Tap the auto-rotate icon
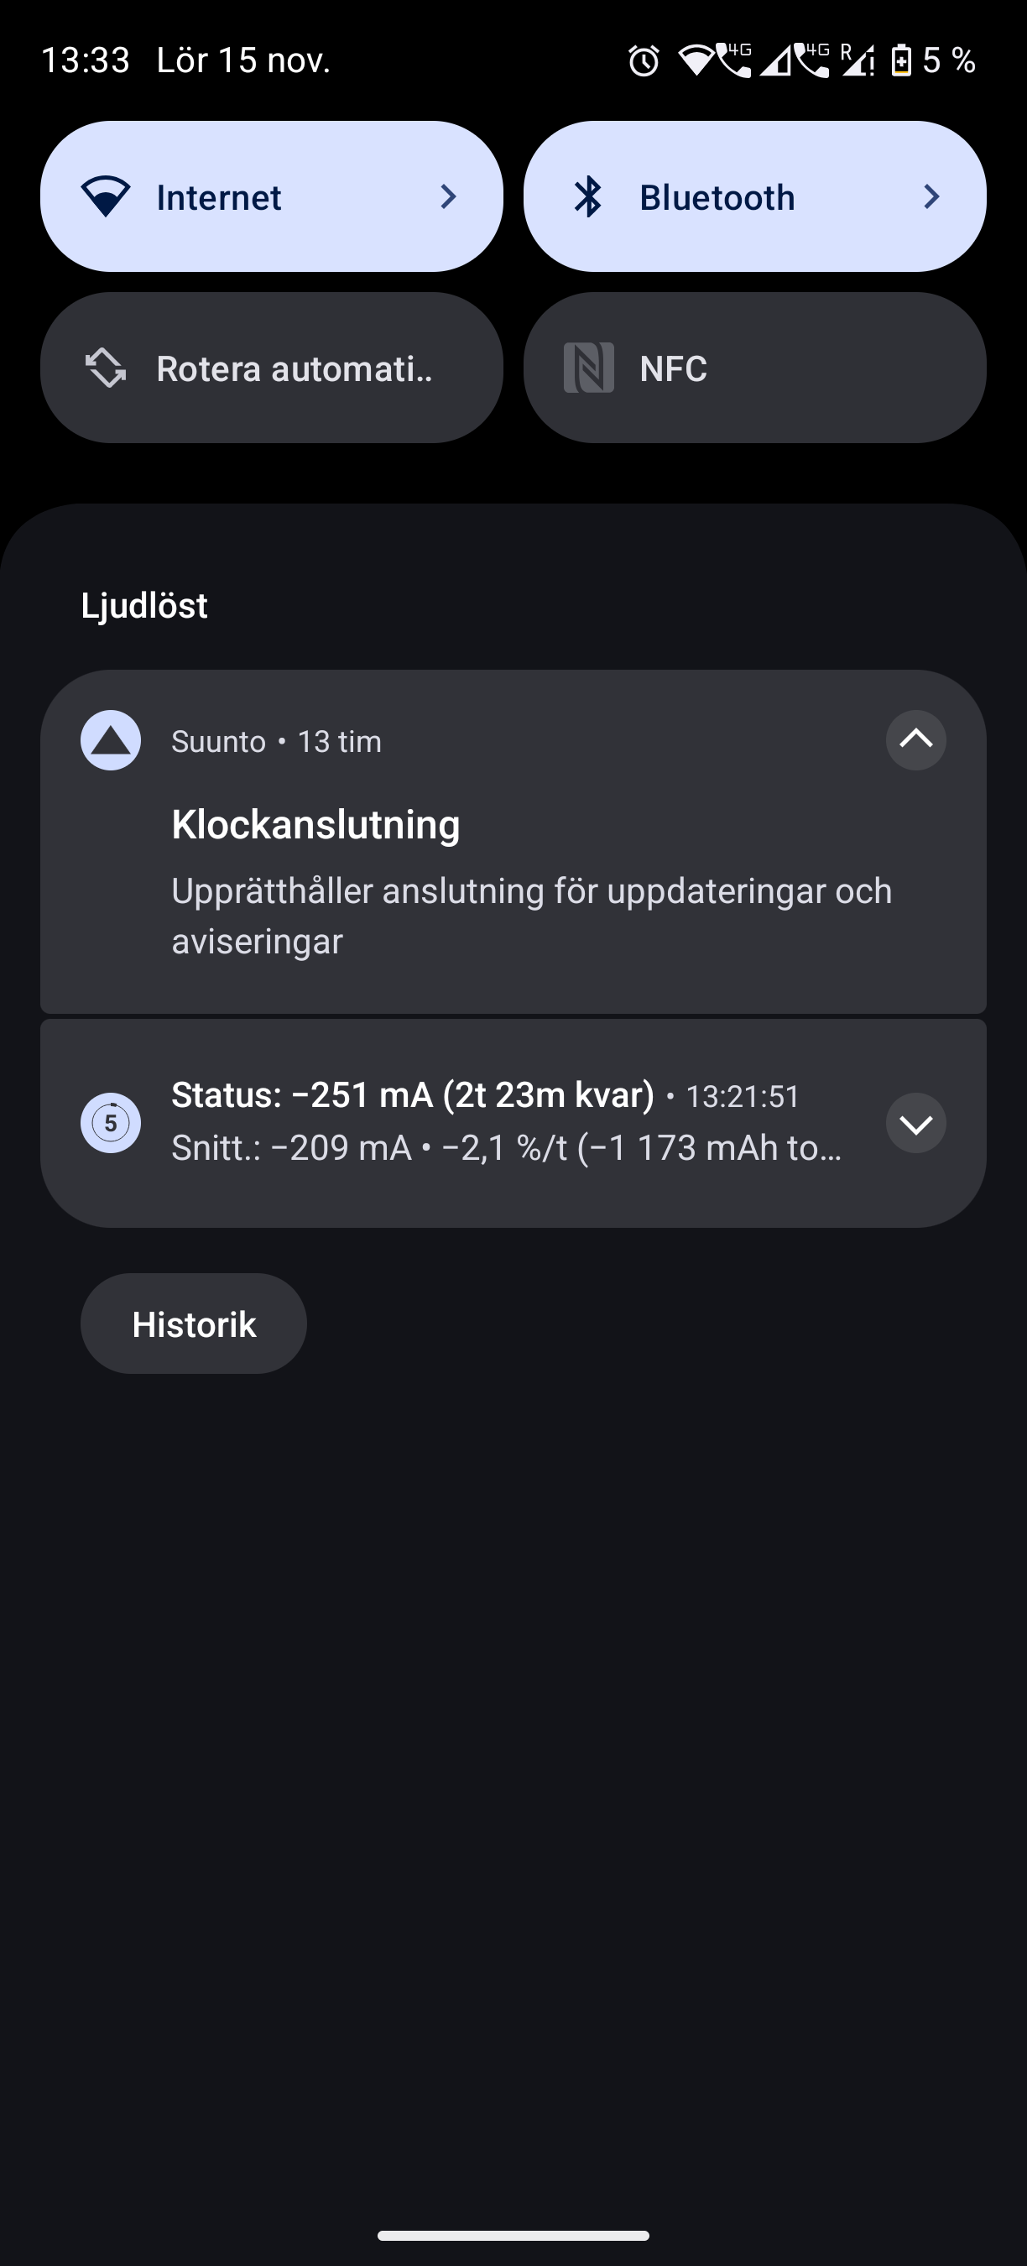The image size is (1027, 2266). pyautogui.click(x=106, y=368)
